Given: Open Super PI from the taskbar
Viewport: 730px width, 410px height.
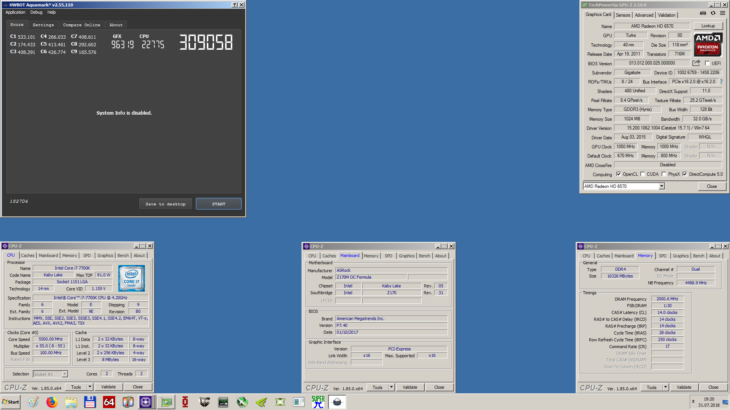Looking at the screenshot, I should pos(318,402).
